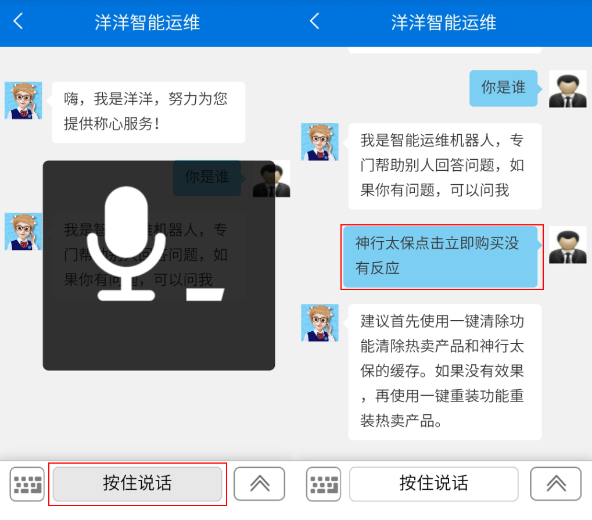The width and height of the screenshot is (592, 520).
Task: Switch to keyboard input in the right chat
Action: 324,483
